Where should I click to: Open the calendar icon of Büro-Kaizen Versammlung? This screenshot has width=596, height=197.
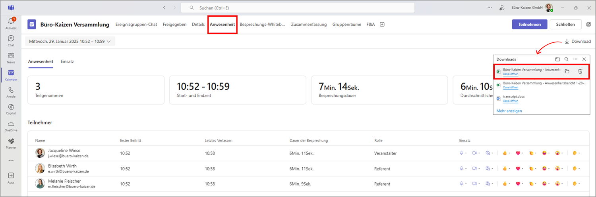[32, 24]
